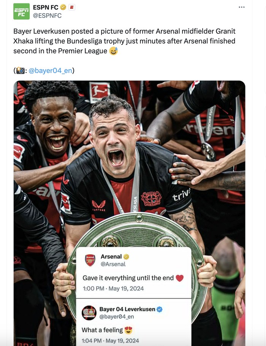Open the @bayer04_en mention in photo credit
This screenshot has width=266, height=346.
point(50,70)
